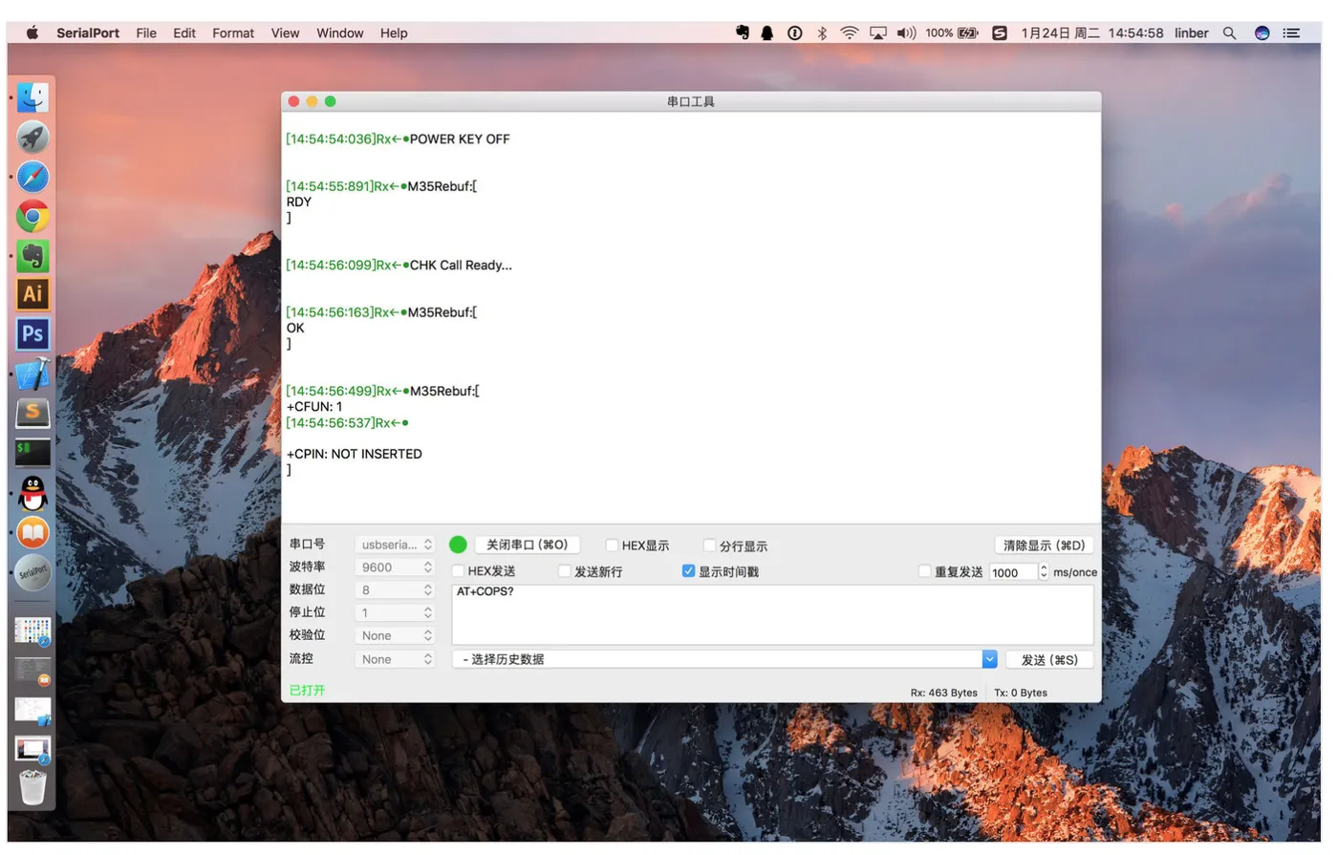
Task: Enable the HEX发送 checkbox
Action: tap(458, 571)
